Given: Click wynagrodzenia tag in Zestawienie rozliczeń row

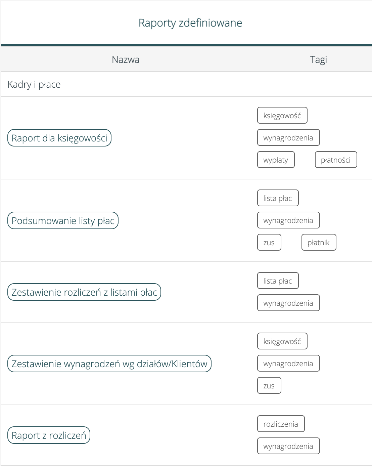Looking at the screenshot, I should click(x=288, y=303).
